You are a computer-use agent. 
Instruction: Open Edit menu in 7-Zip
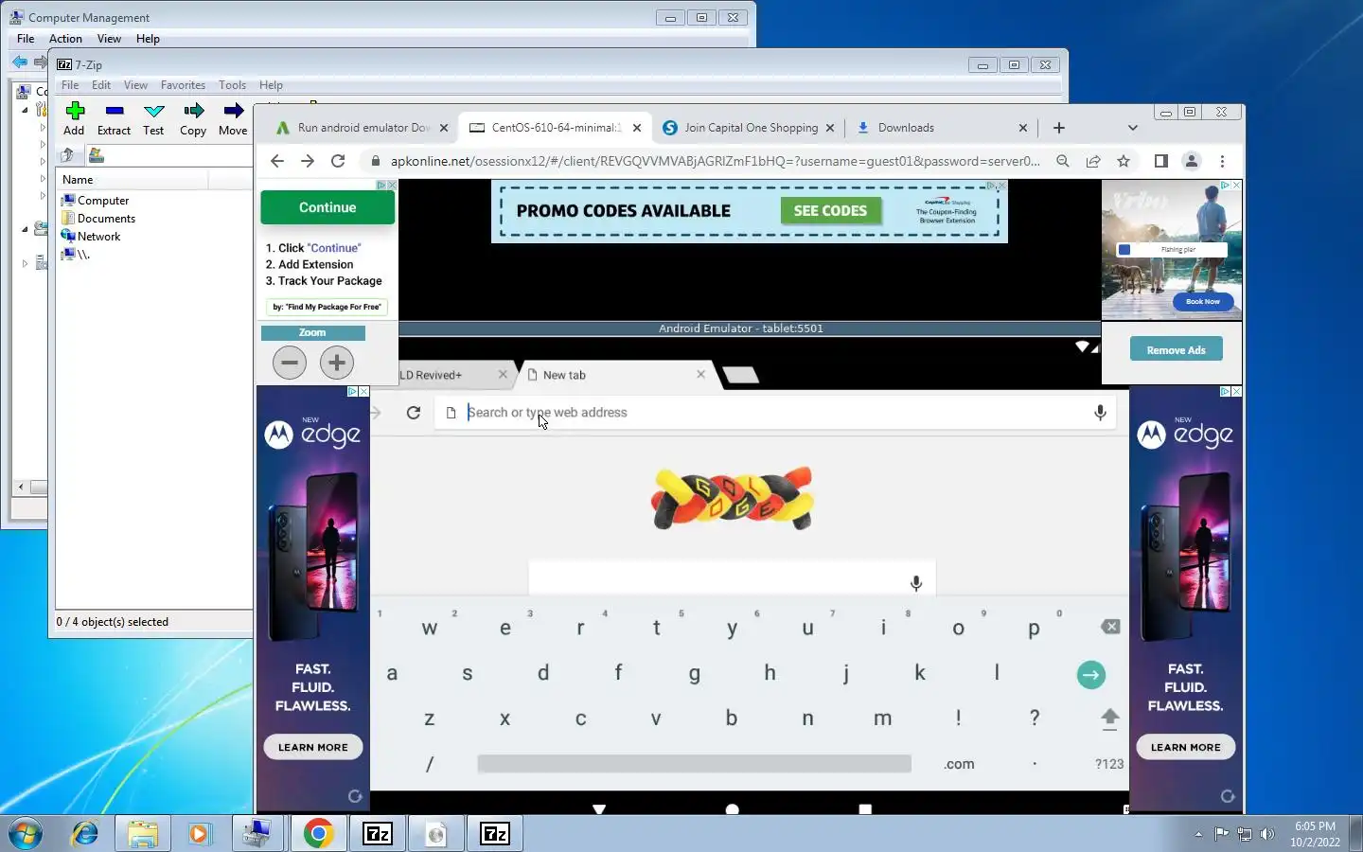[101, 85]
